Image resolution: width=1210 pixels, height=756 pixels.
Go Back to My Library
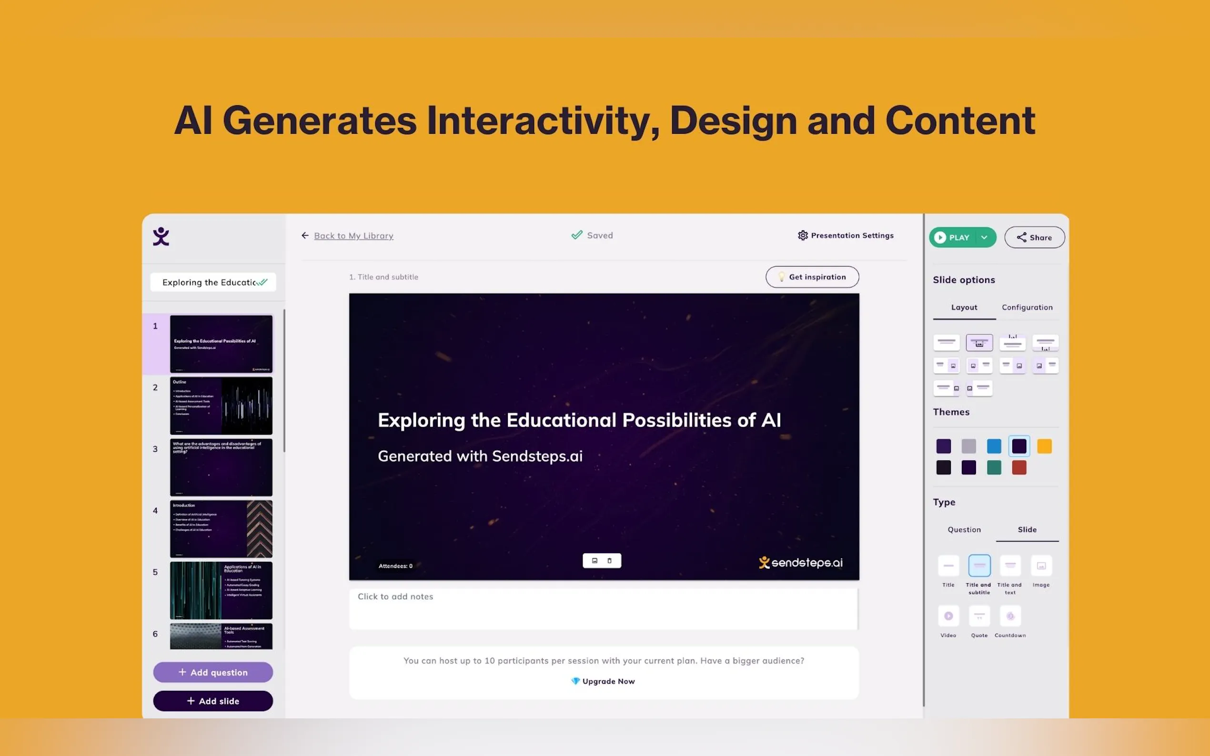[353, 236]
